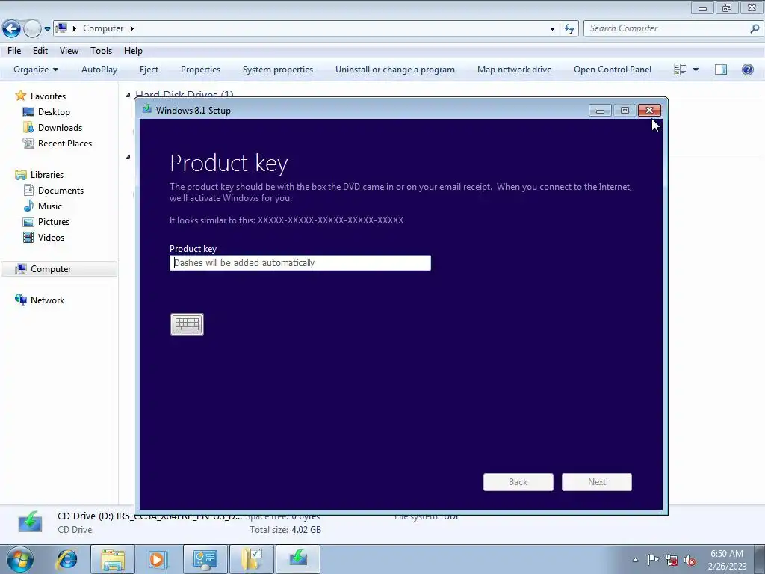The image size is (765, 574).
Task: Click the Windows 8.1 Setup title icon
Action: pos(147,109)
